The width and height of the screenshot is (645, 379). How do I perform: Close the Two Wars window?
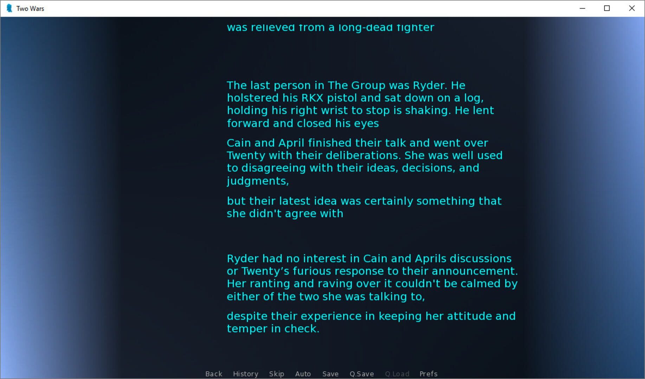[632, 8]
